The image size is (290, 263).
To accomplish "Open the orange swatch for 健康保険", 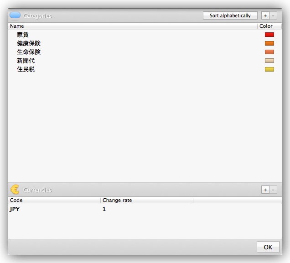I will coord(269,43).
